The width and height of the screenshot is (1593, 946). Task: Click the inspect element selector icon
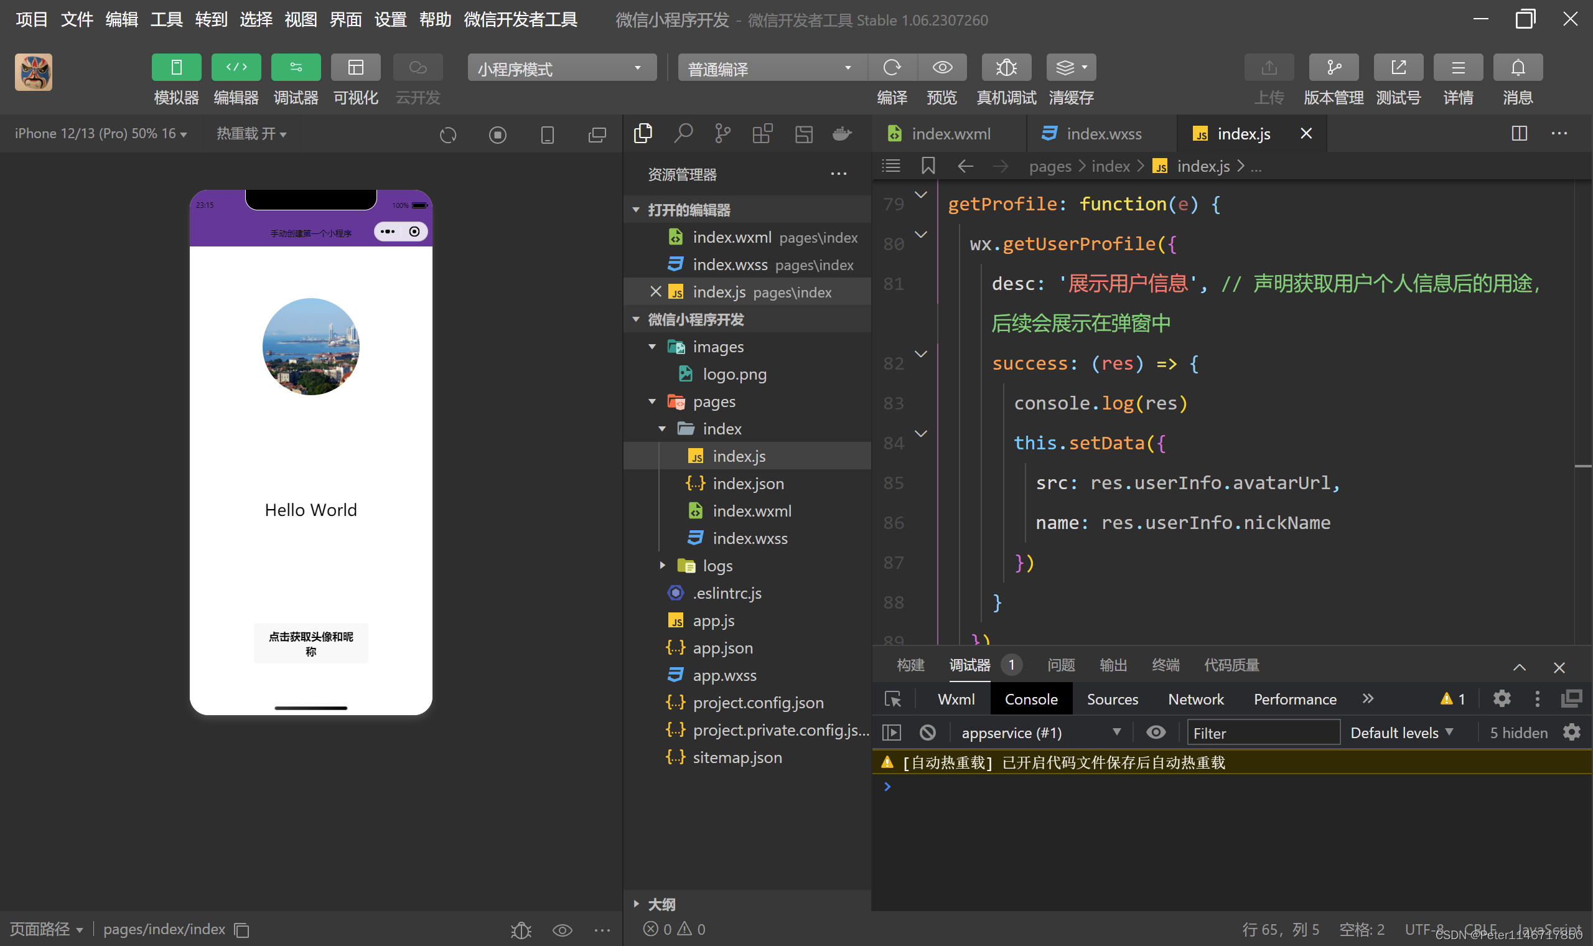click(x=894, y=700)
